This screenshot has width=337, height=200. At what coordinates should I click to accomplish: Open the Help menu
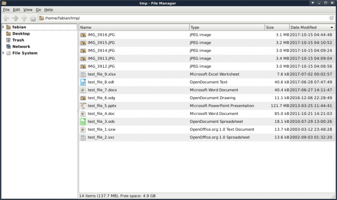(48, 9)
